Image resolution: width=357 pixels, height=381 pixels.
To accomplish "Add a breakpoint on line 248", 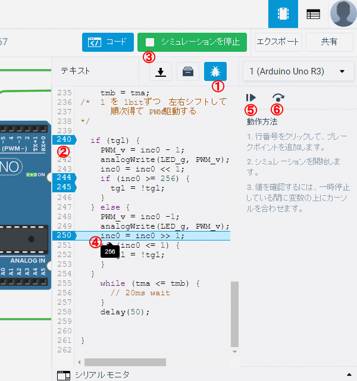I will click(63, 217).
